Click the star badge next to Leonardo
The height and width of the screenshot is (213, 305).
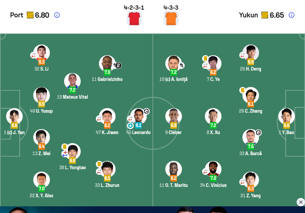(x=130, y=126)
